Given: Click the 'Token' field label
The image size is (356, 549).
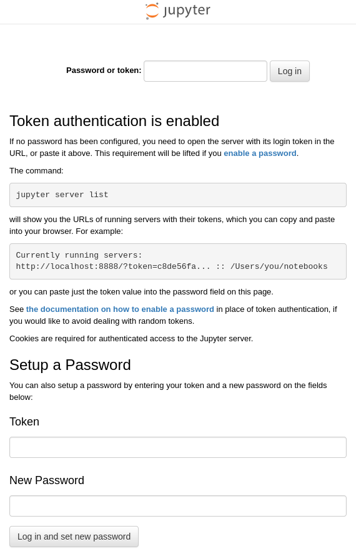Looking at the screenshot, I should pyautogui.click(x=24, y=422).
